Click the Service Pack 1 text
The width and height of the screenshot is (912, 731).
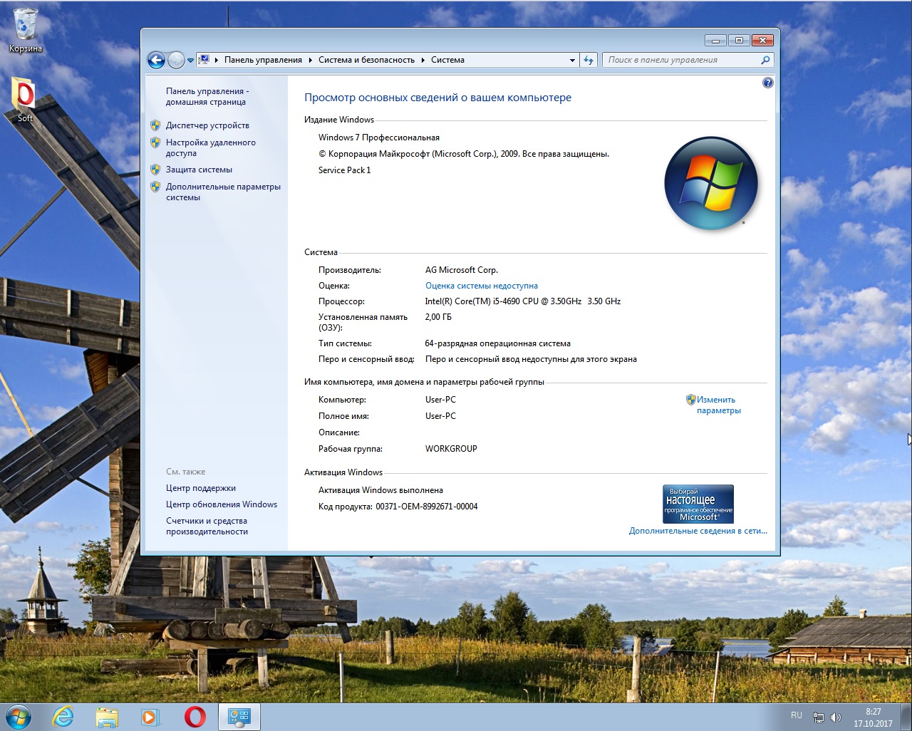(x=344, y=170)
